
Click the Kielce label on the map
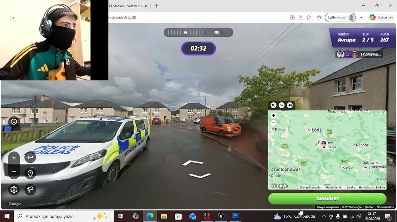coord(348,167)
